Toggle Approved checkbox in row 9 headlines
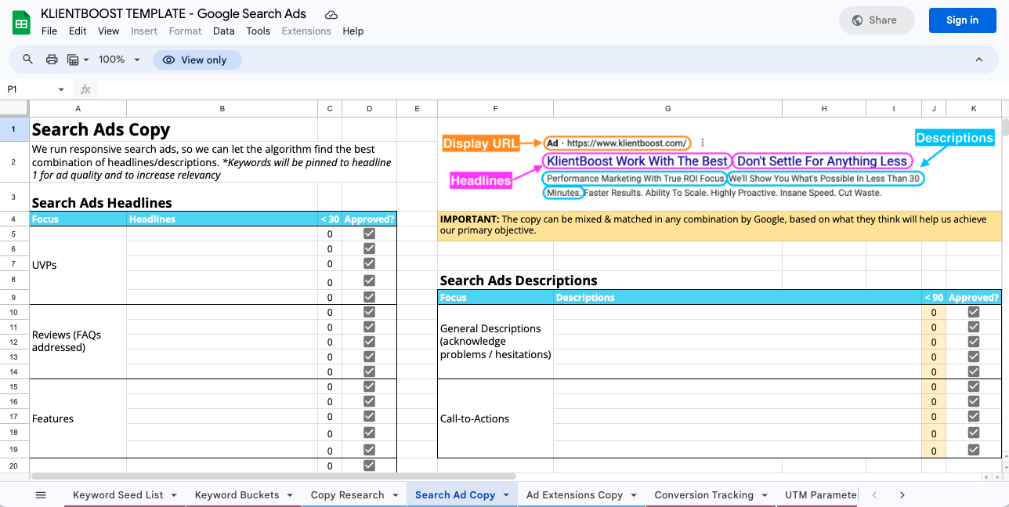The width and height of the screenshot is (1009, 507). point(369,297)
